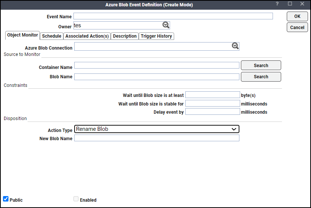
Task: Click the New Blob Name field
Action: click(x=157, y=138)
